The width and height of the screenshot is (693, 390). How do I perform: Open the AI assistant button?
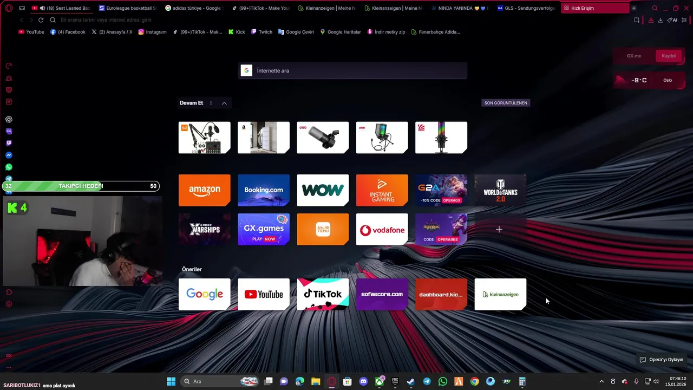point(672,20)
